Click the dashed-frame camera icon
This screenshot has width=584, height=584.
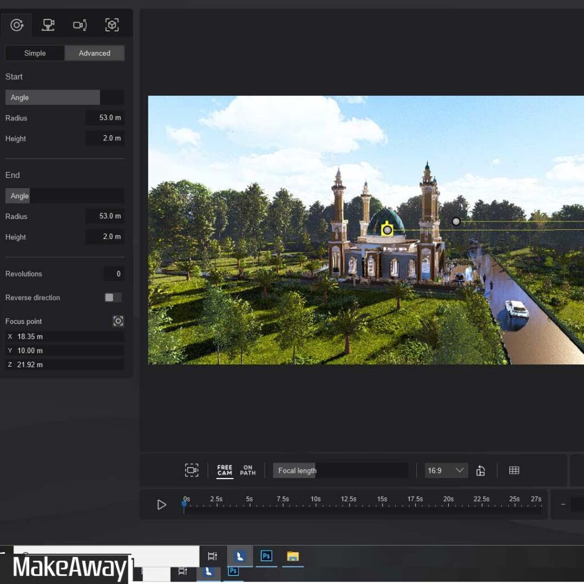[x=192, y=471]
